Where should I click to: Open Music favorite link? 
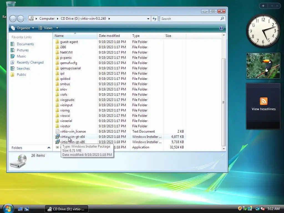coord(21,56)
